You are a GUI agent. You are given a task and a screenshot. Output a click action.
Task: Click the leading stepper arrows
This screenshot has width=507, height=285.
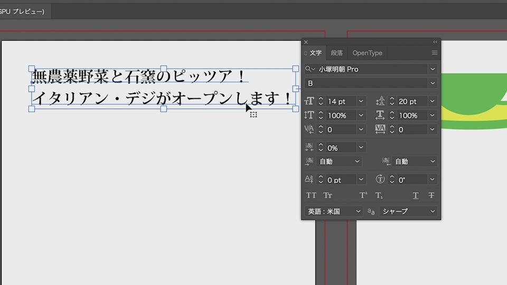pyautogui.click(x=392, y=101)
